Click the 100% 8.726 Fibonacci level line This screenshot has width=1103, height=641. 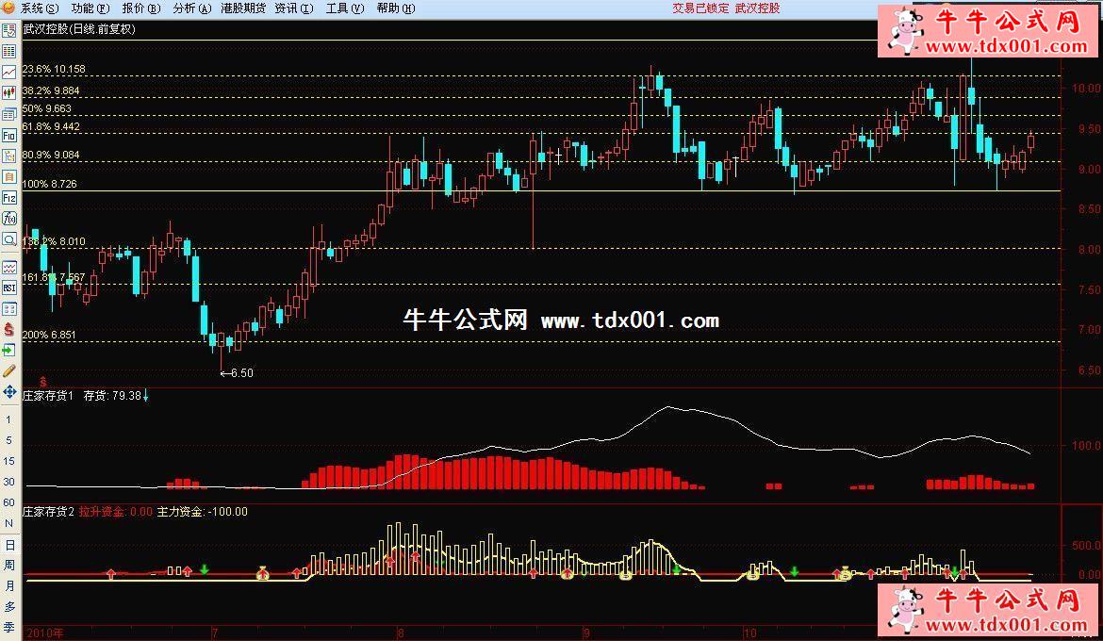566,191
